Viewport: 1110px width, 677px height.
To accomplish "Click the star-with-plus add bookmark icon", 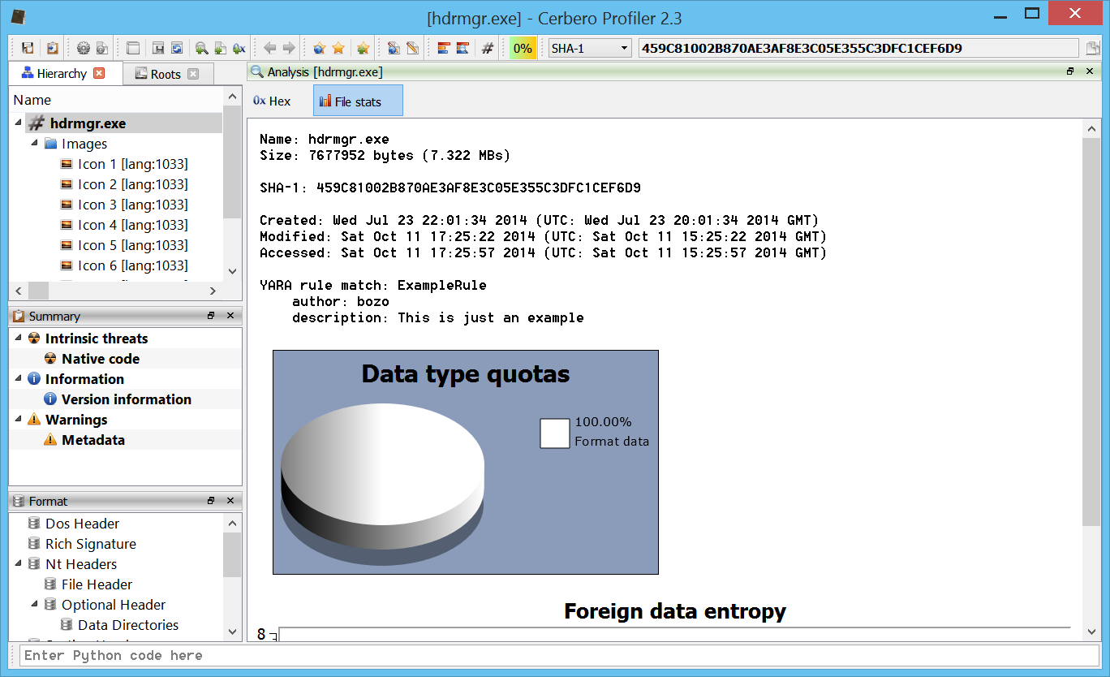I will coord(363,48).
